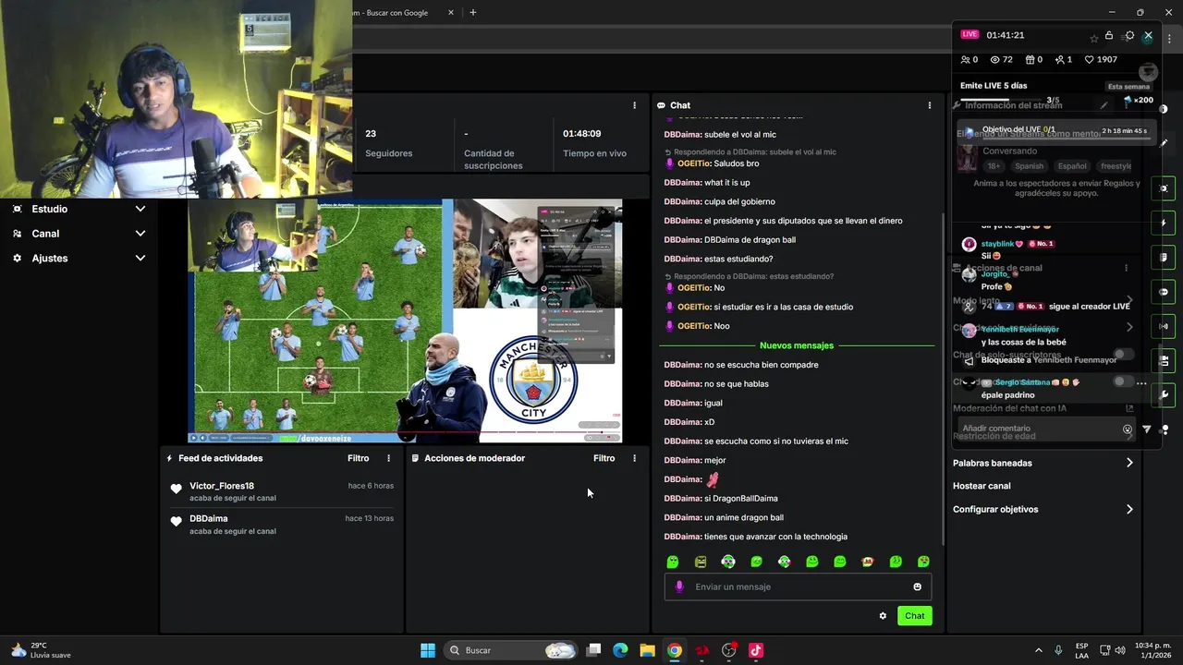Click OGEITio username on Saludos bro message
The image size is (1183, 665).
[694, 163]
